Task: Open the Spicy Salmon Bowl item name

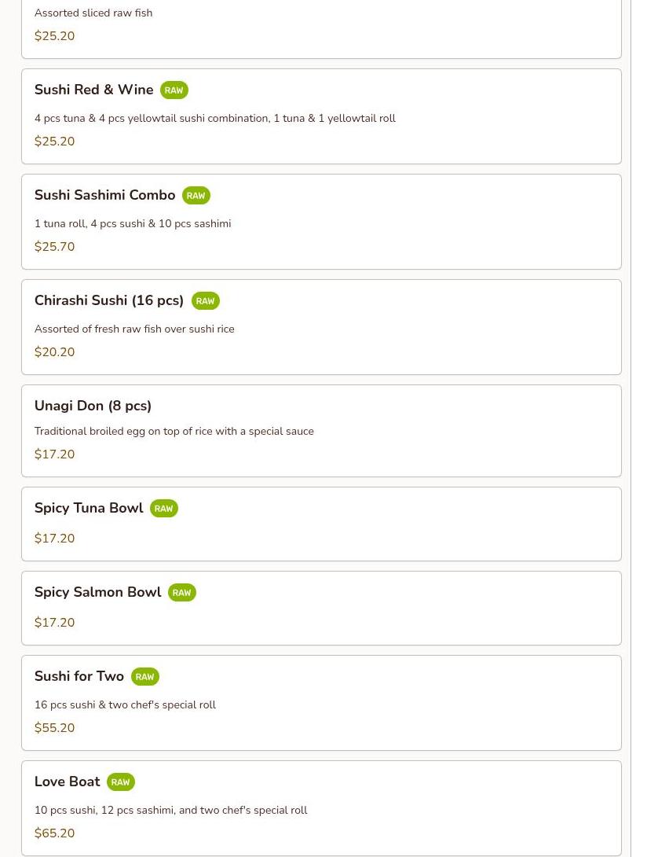Action: [97, 592]
